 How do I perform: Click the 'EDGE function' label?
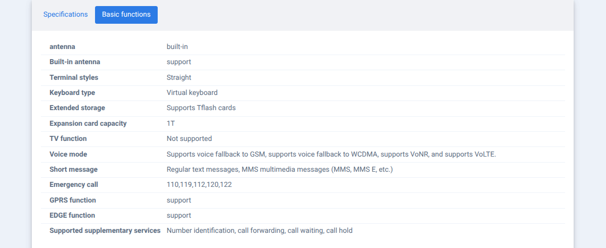pos(72,216)
